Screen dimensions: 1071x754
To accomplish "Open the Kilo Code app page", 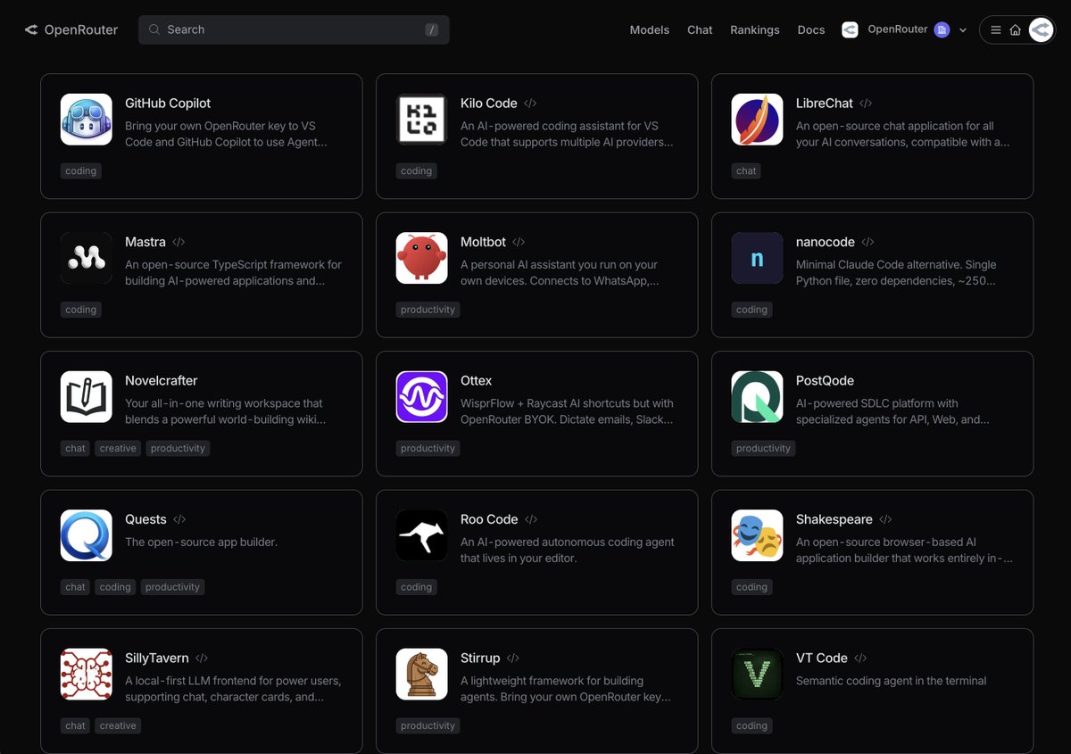I will point(489,103).
